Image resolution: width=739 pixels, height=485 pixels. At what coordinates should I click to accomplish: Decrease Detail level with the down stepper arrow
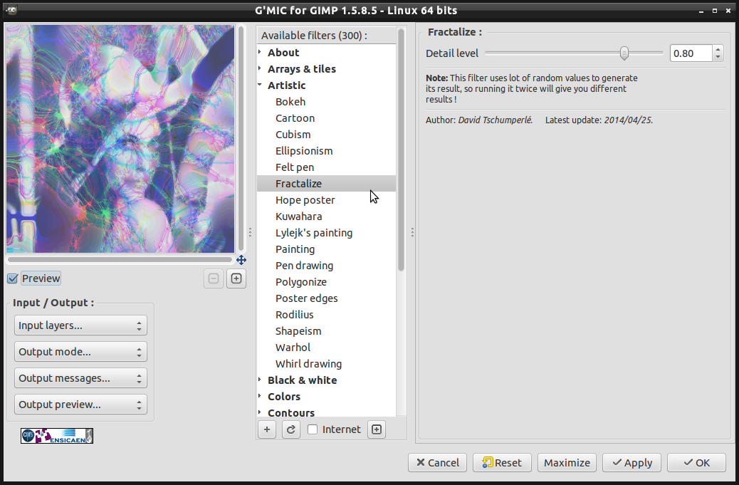[x=718, y=57]
